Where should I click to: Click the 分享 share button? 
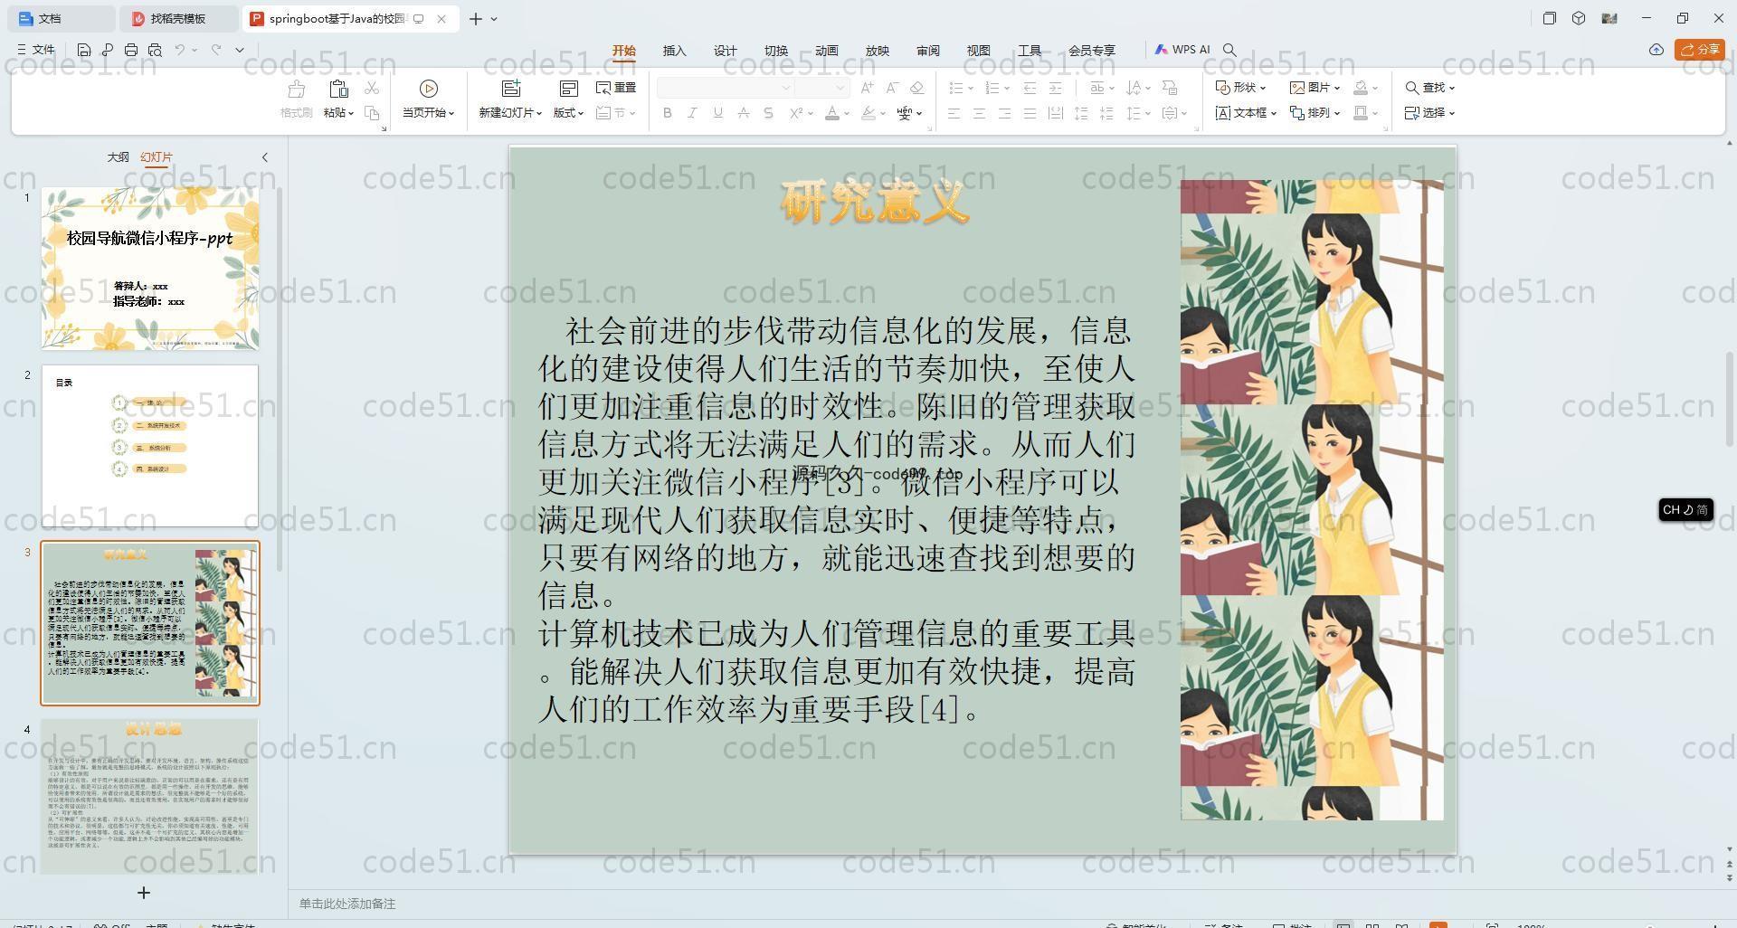pos(1700,50)
